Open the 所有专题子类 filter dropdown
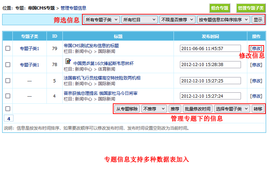 coord(102,20)
